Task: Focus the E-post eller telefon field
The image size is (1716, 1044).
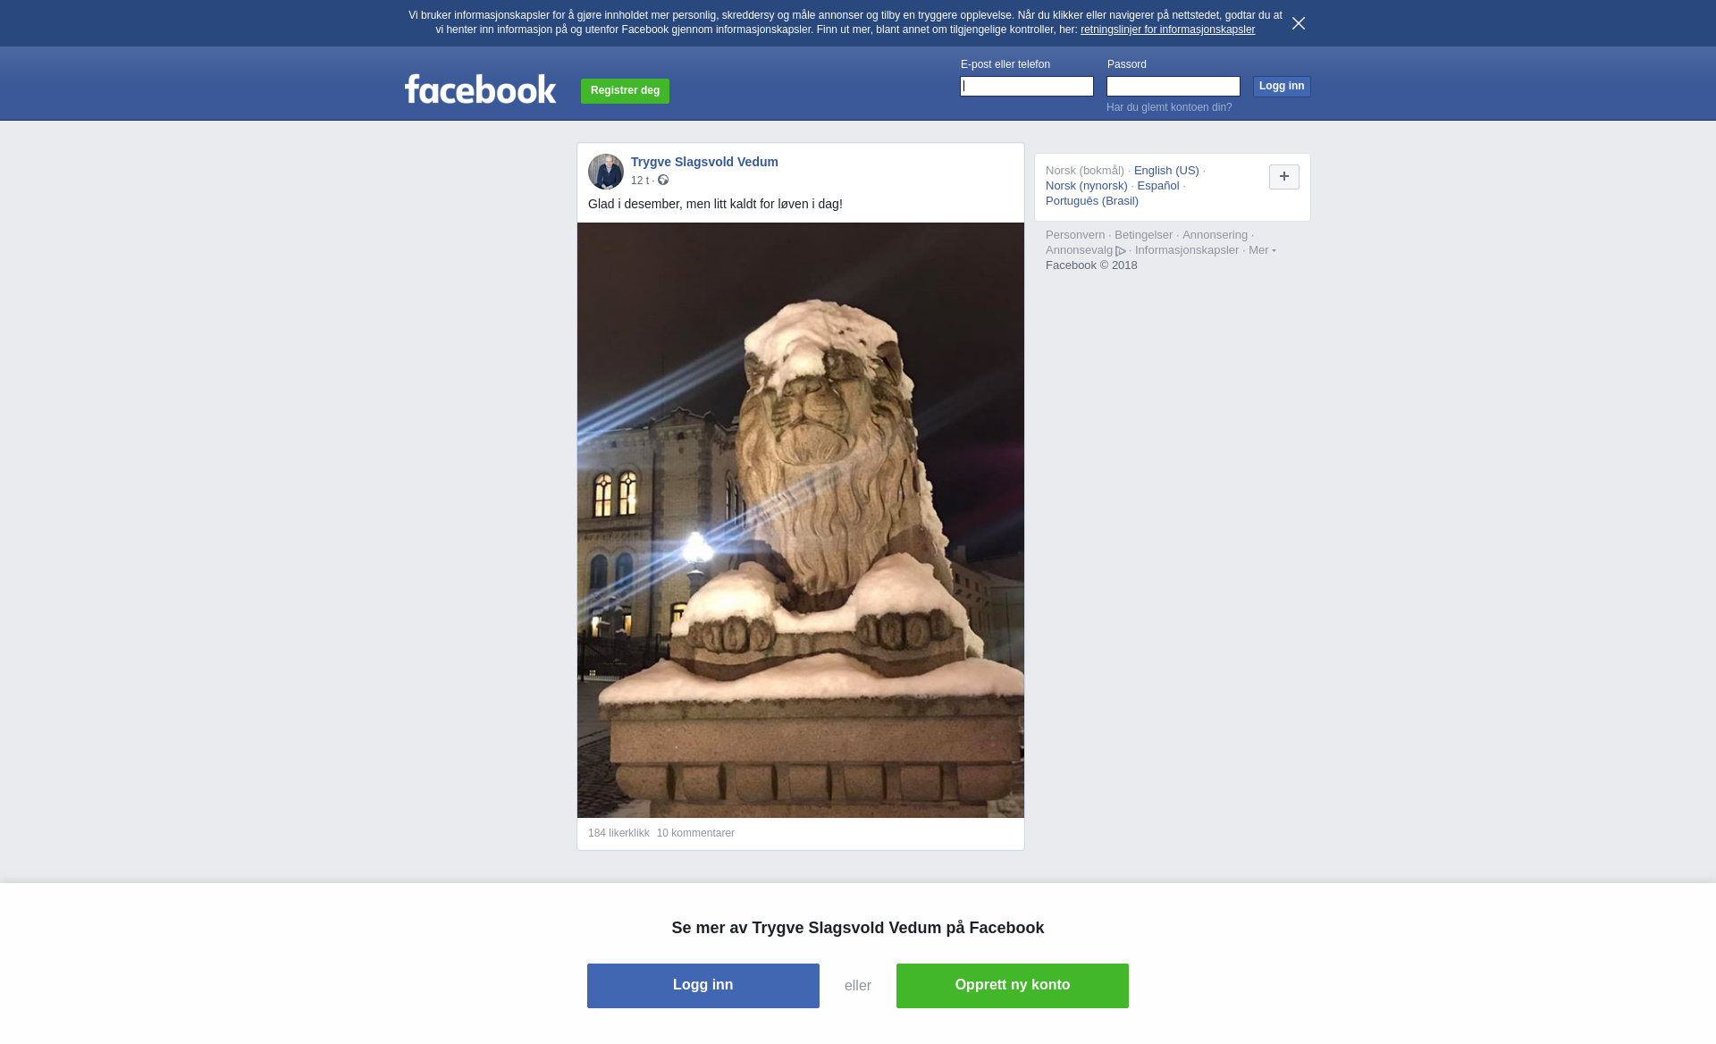Action: point(1027,87)
